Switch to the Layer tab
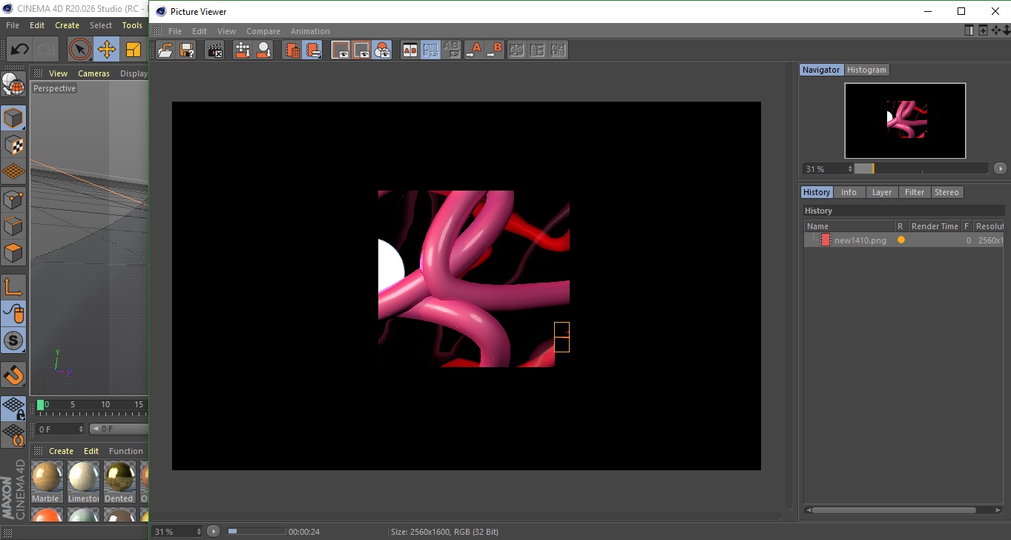Viewport: 1011px width, 540px height. [x=881, y=192]
